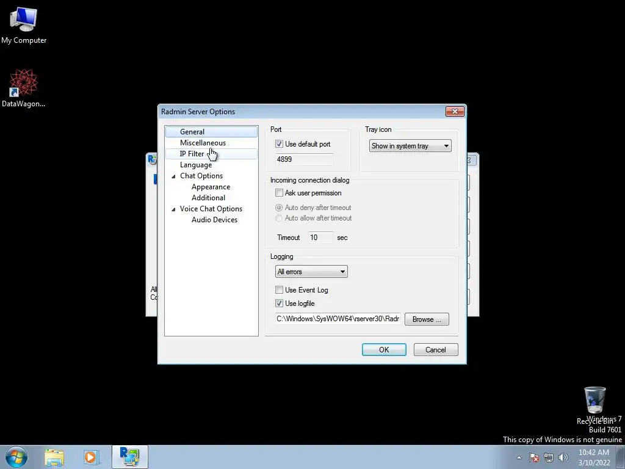Collapse the Chat Options tree node

(173, 176)
